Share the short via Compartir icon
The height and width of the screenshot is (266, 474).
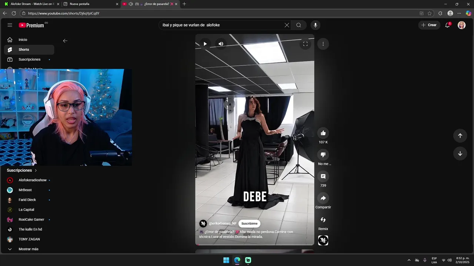coord(323,198)
